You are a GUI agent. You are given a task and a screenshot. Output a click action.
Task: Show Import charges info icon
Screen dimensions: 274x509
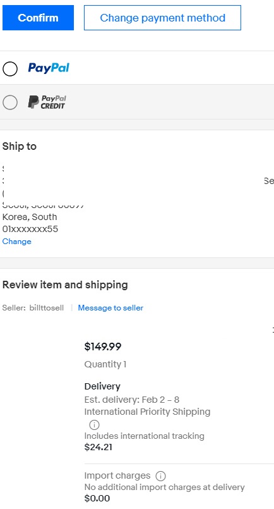tap(160, 476)
